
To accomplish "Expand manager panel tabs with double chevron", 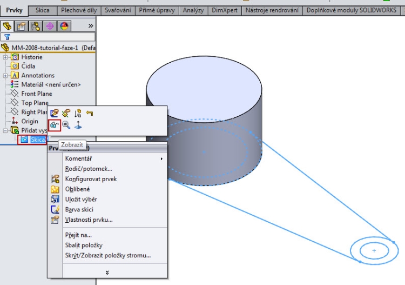I will point(91,26).
